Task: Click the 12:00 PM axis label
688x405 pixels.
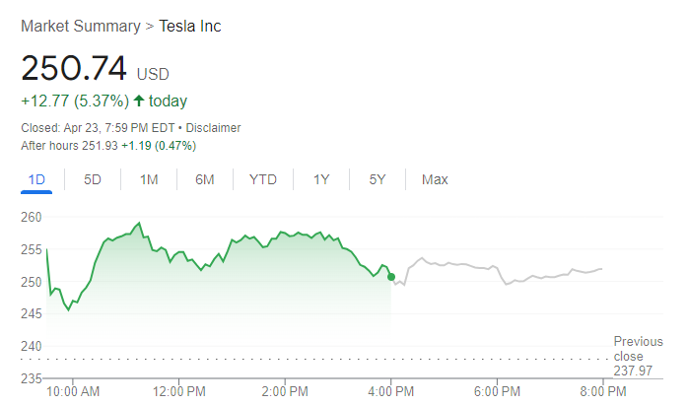Action: click(178, 392)
